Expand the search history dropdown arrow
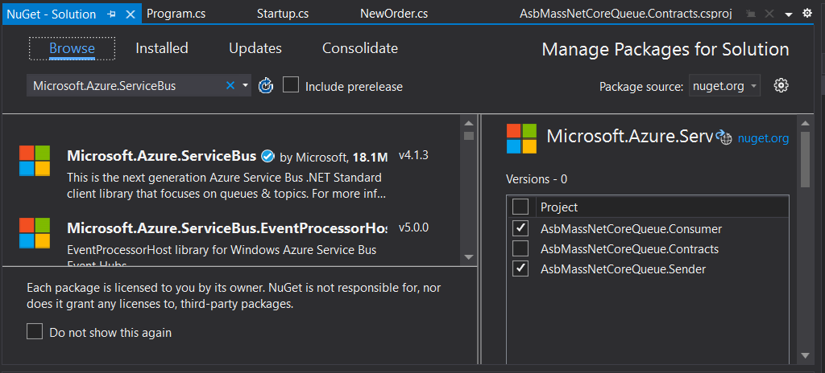Viewport: 825px width, 373px height. (246, 85)
